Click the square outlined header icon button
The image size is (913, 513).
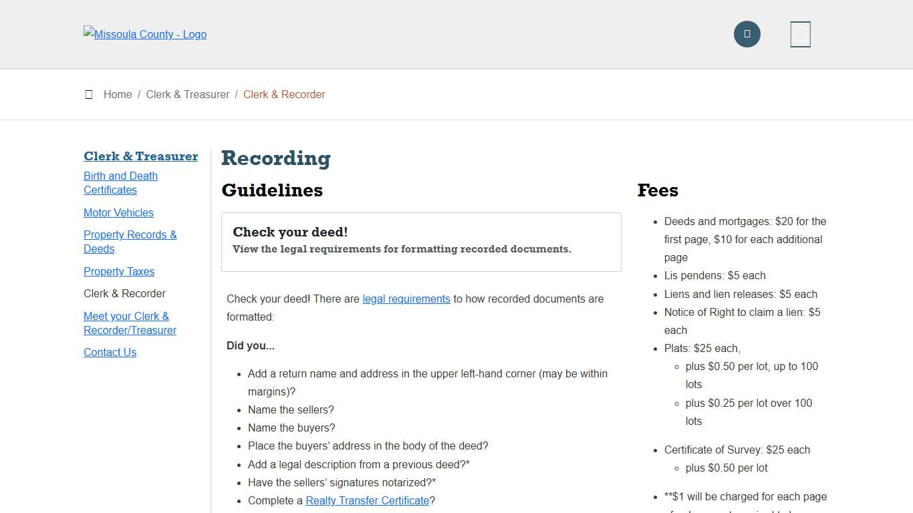(800, 34)
